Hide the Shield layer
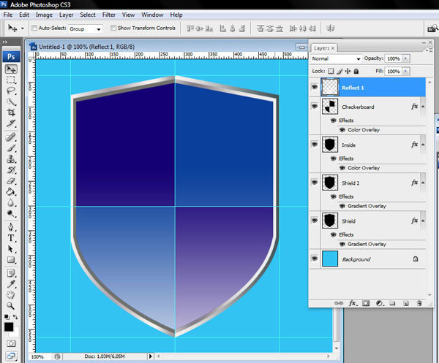Image resolution: width=439 pixels, height=363 pixels. [315, 220]
